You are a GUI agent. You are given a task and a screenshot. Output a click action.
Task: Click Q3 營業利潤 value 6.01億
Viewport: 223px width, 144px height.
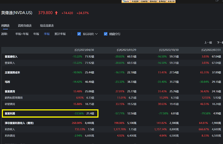pyautogui.click(x=175, y=114)
